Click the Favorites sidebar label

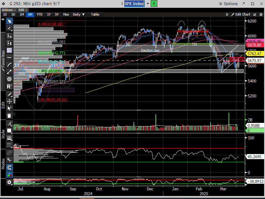3,61
